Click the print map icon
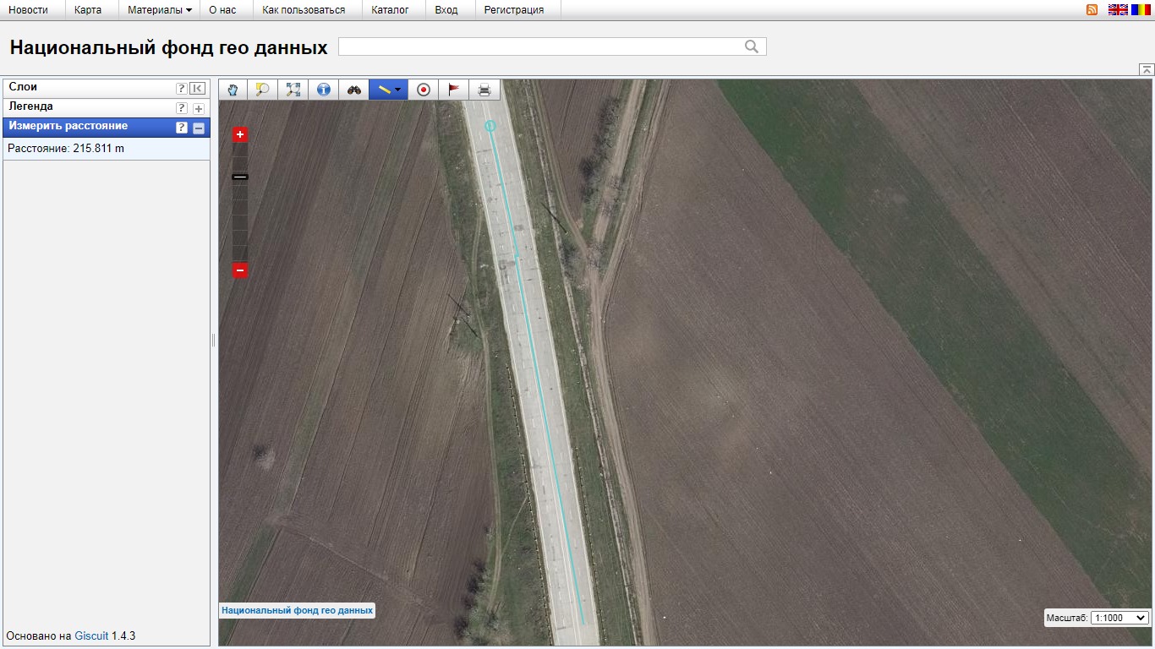The height and width of the screenshot is (649, 1155). tap(484, 90)
